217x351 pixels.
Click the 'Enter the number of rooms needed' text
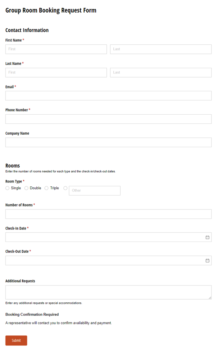pos(60,171)
